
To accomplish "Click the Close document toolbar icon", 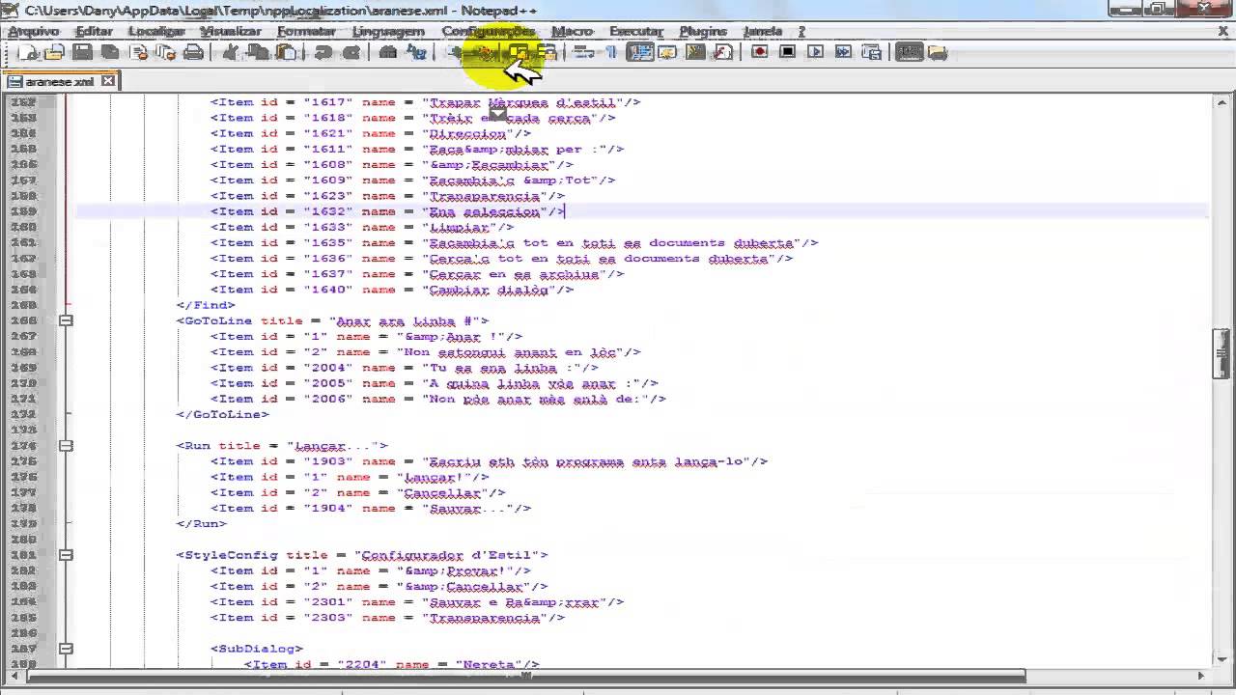I will tap(139, 52).
